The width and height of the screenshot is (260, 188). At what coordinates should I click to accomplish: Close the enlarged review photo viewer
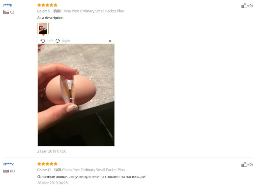pyautogui.click(x=110, y=41)
